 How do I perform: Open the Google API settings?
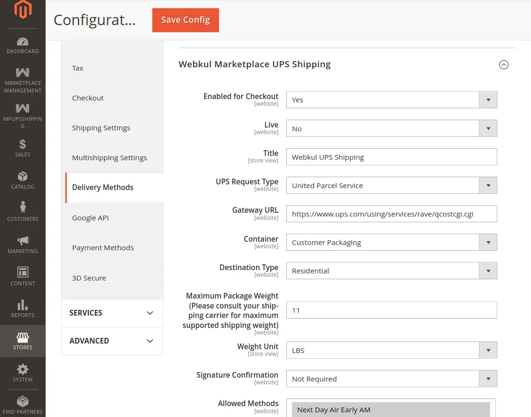[x=90, y=218]
